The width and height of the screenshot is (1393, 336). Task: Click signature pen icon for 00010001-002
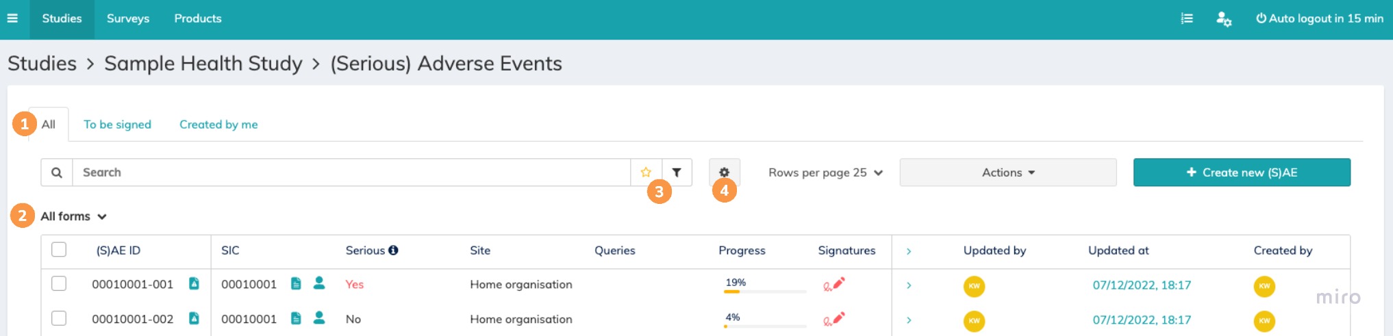click(833, 319)
